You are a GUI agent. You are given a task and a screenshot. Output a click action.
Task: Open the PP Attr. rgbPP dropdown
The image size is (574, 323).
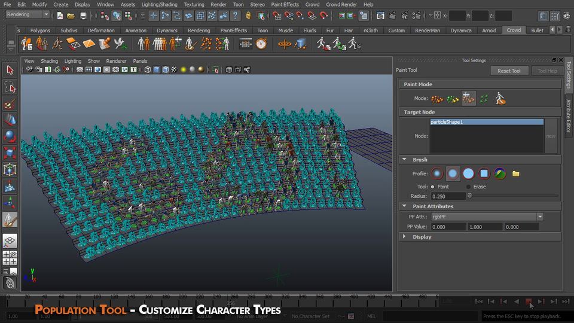[486, 217]
